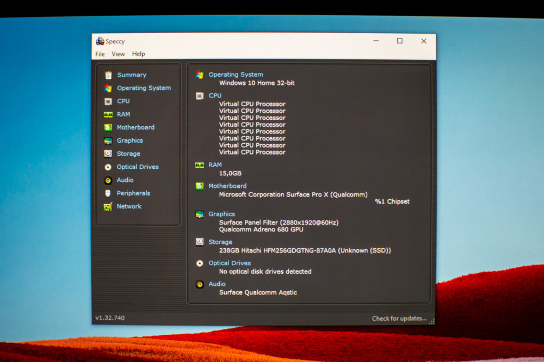Click the Optical Drives heading link in summary
This screenshot has height=362, width=544.
(x=230, y=263)
